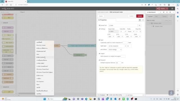This screenshot has height=101, width=180.
Task: Open the Node-RED hamburger menu
Action: 172,9
